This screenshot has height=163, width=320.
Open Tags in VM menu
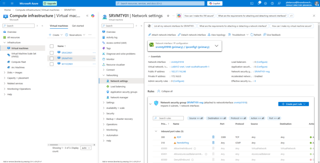pos(108,49)
